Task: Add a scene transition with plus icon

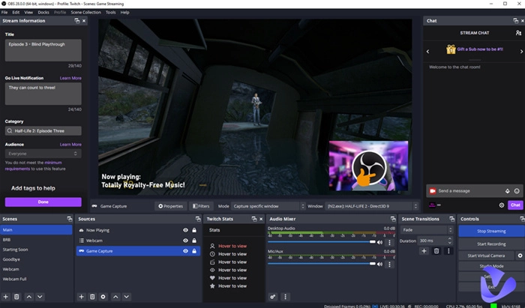Action: point(424,251)
